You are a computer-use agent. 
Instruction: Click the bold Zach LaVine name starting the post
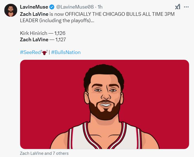[34, 14]
